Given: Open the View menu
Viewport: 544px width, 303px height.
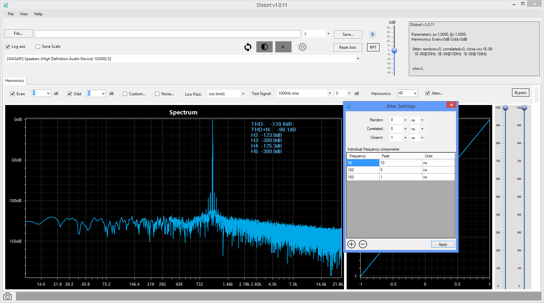Looking at the screenshot, I should 24,14.
